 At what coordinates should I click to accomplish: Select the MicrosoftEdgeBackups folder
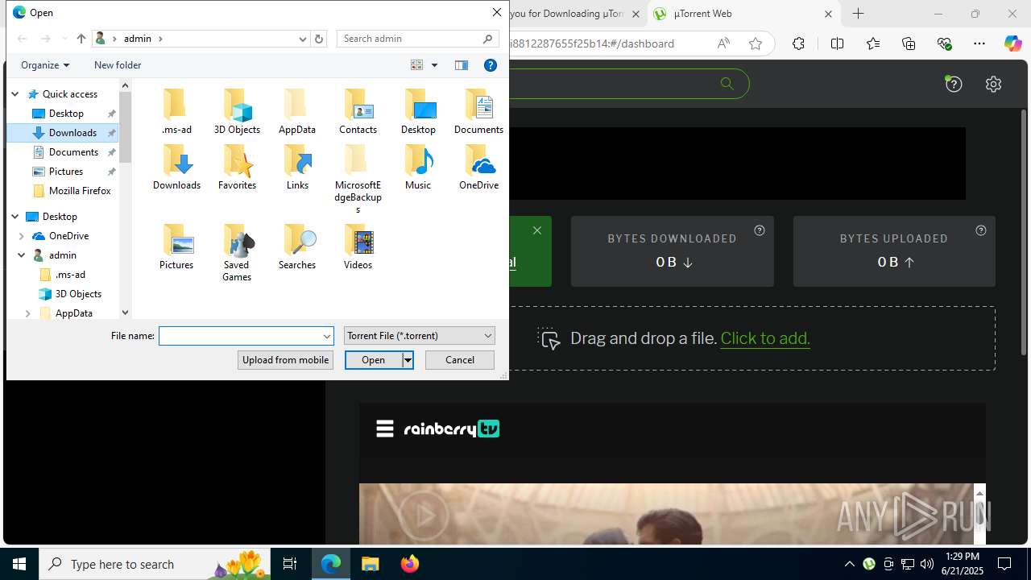point(358,179)
